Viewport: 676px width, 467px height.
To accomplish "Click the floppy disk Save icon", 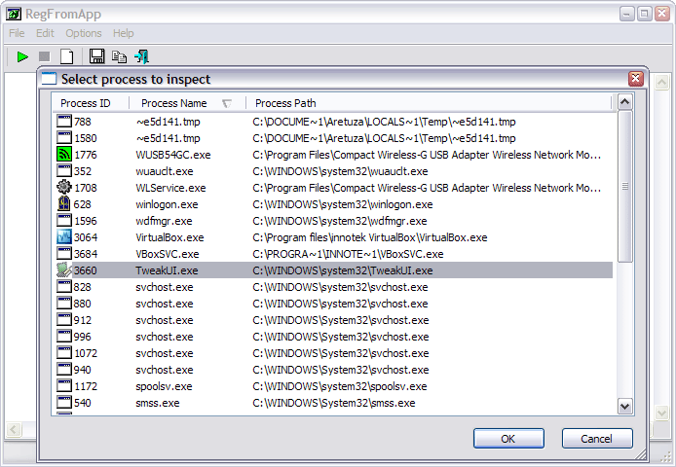I will [97, 56].
